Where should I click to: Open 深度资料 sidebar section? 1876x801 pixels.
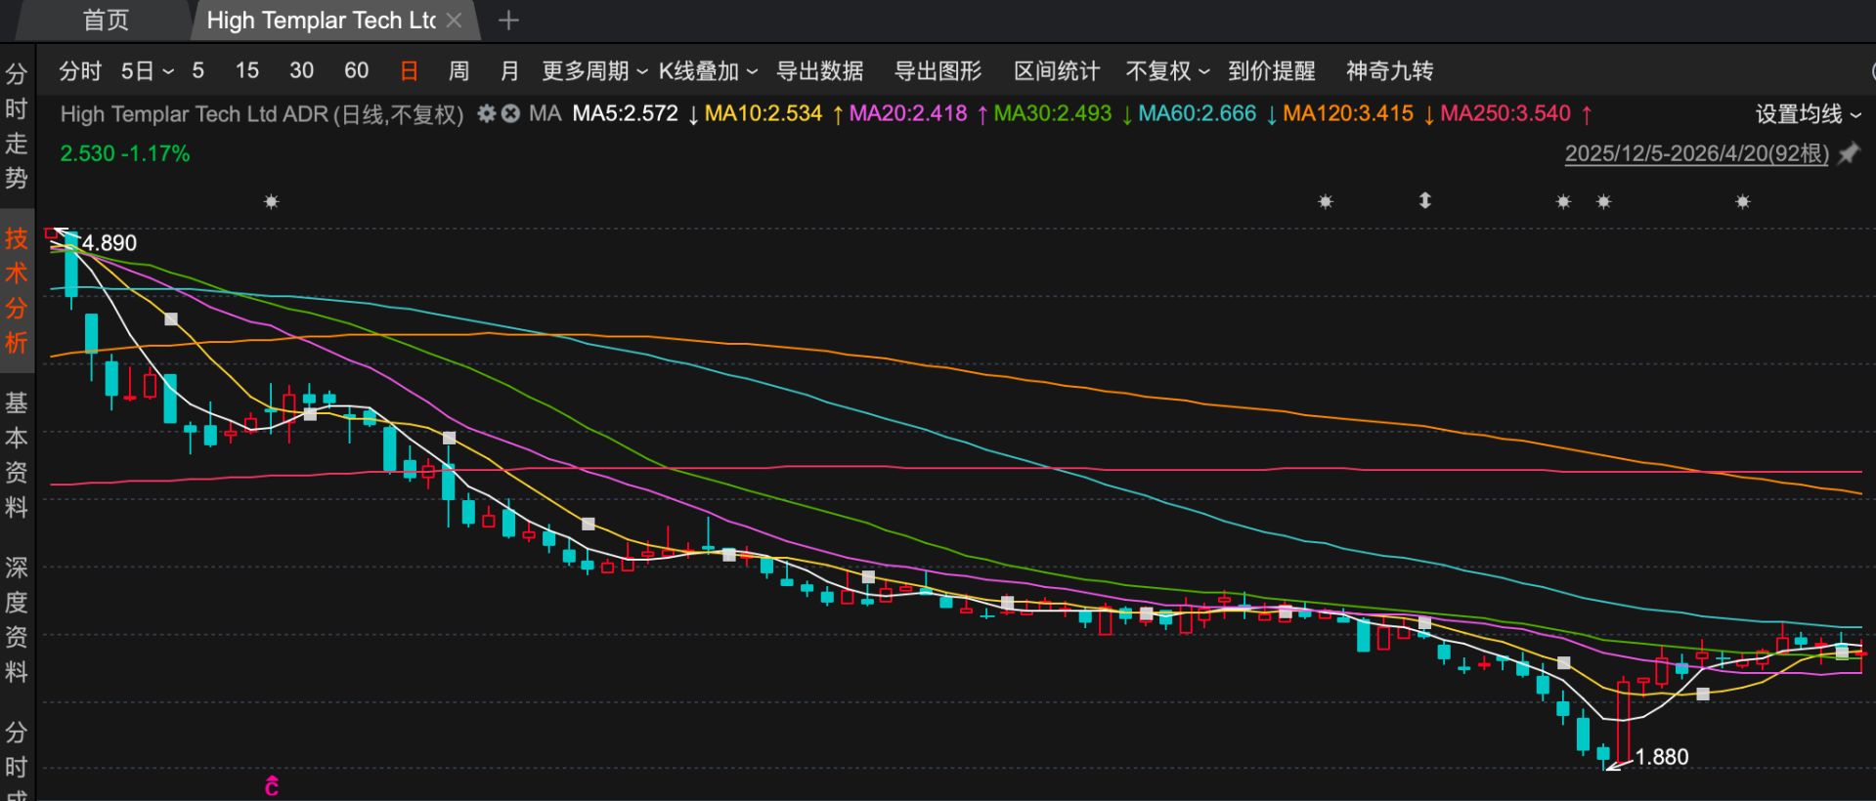click(x=17, y=619)
